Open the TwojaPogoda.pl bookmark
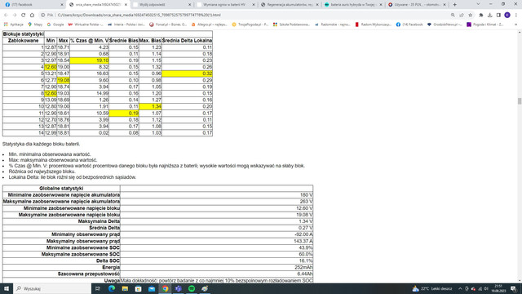Image resolution: width=522 pixels, height=294 pixels. (x=250, y=24)
